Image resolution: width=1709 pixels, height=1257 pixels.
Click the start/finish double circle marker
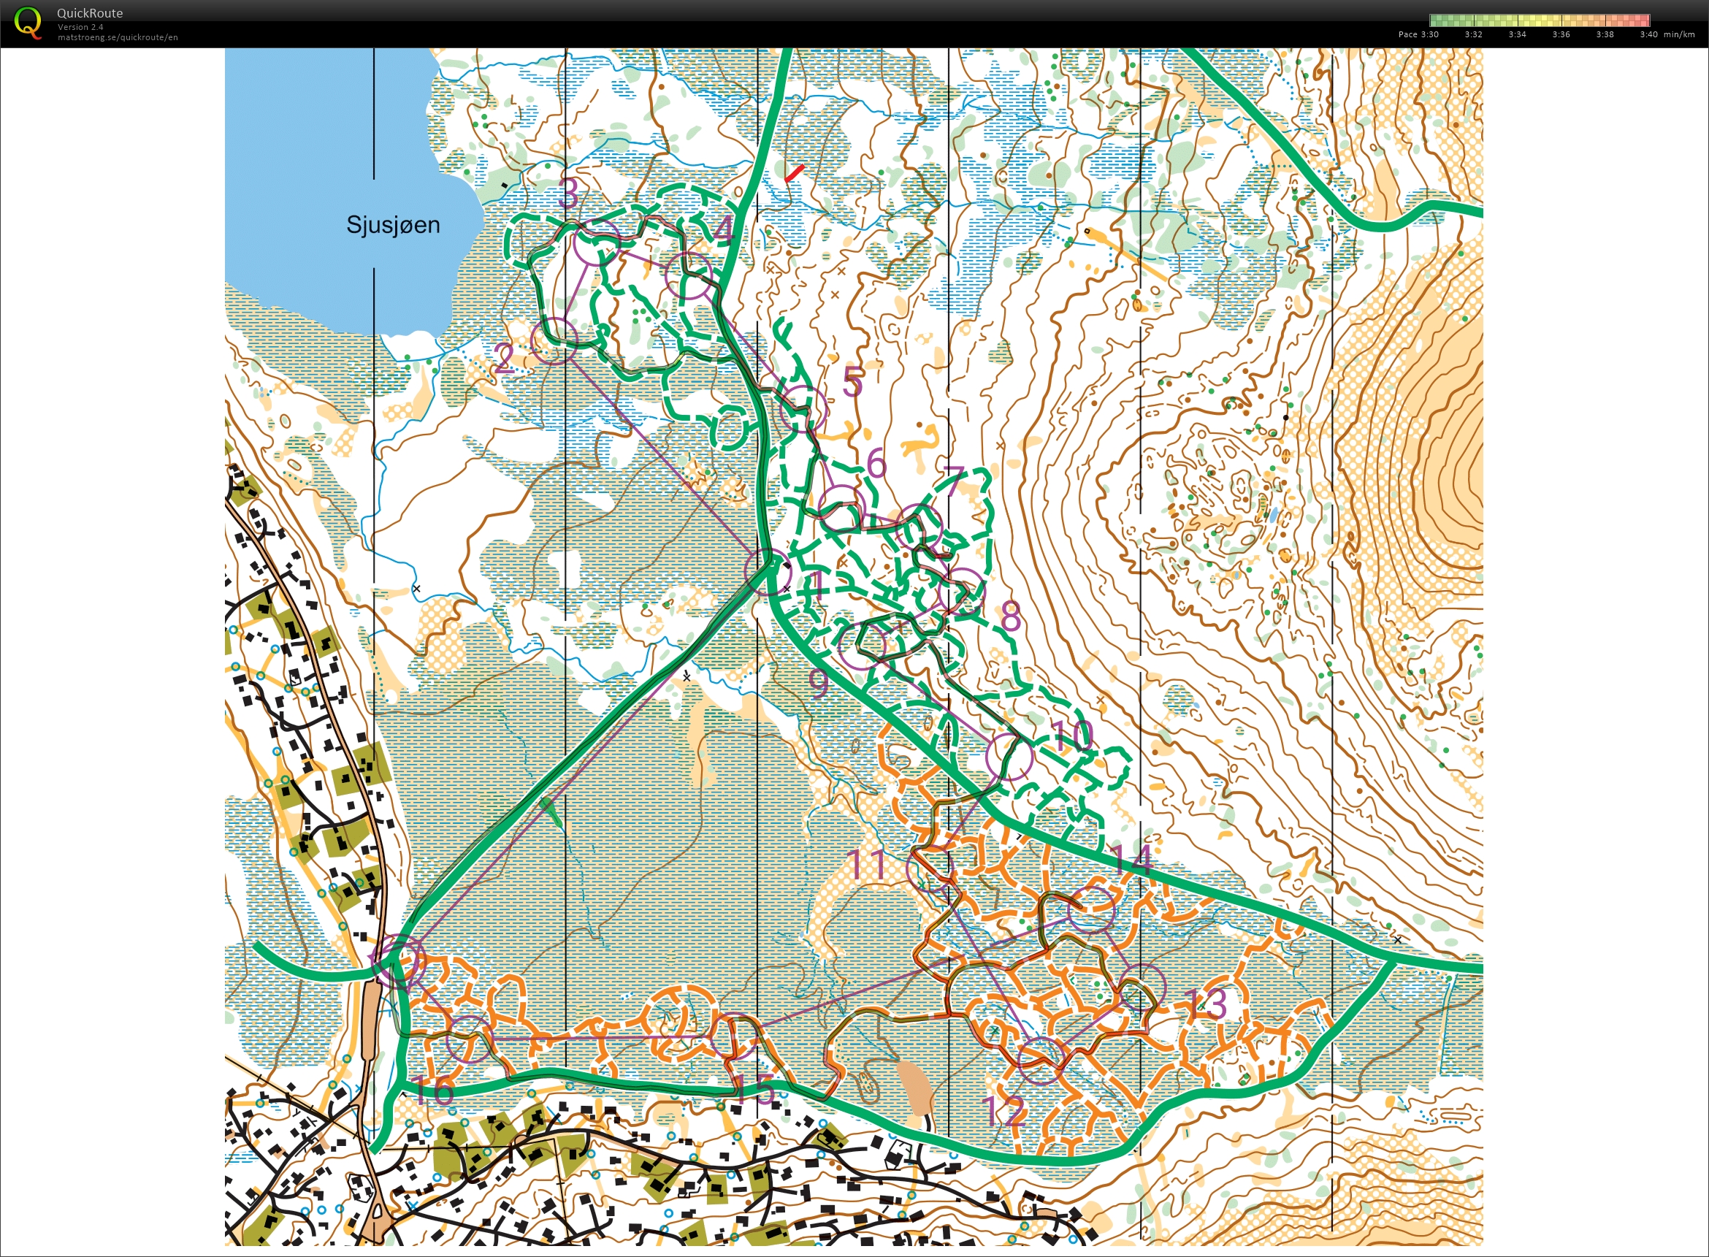(x=399, y=962)
